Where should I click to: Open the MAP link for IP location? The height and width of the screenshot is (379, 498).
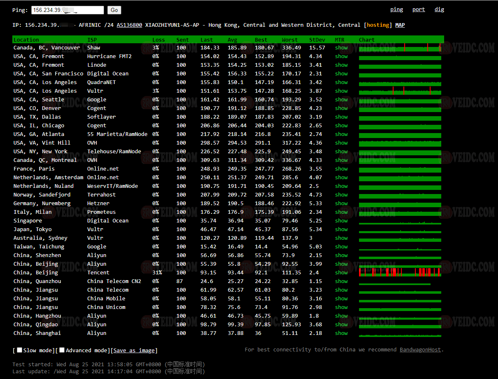(x=400, y=25)
